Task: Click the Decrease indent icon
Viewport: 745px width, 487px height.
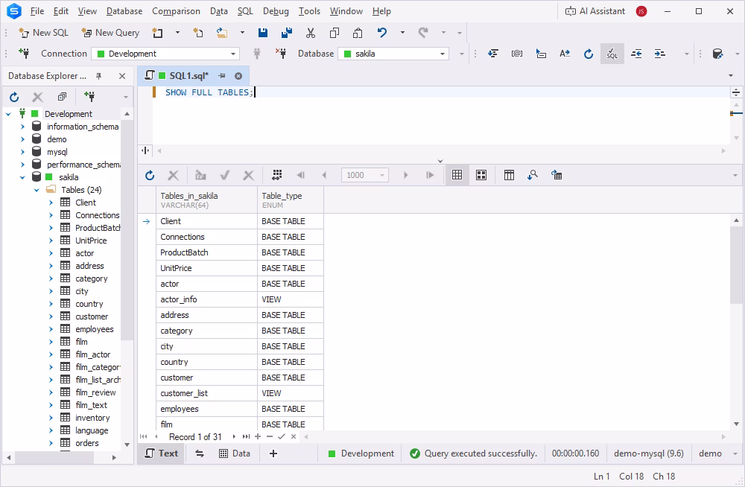Action: (636, 54)
